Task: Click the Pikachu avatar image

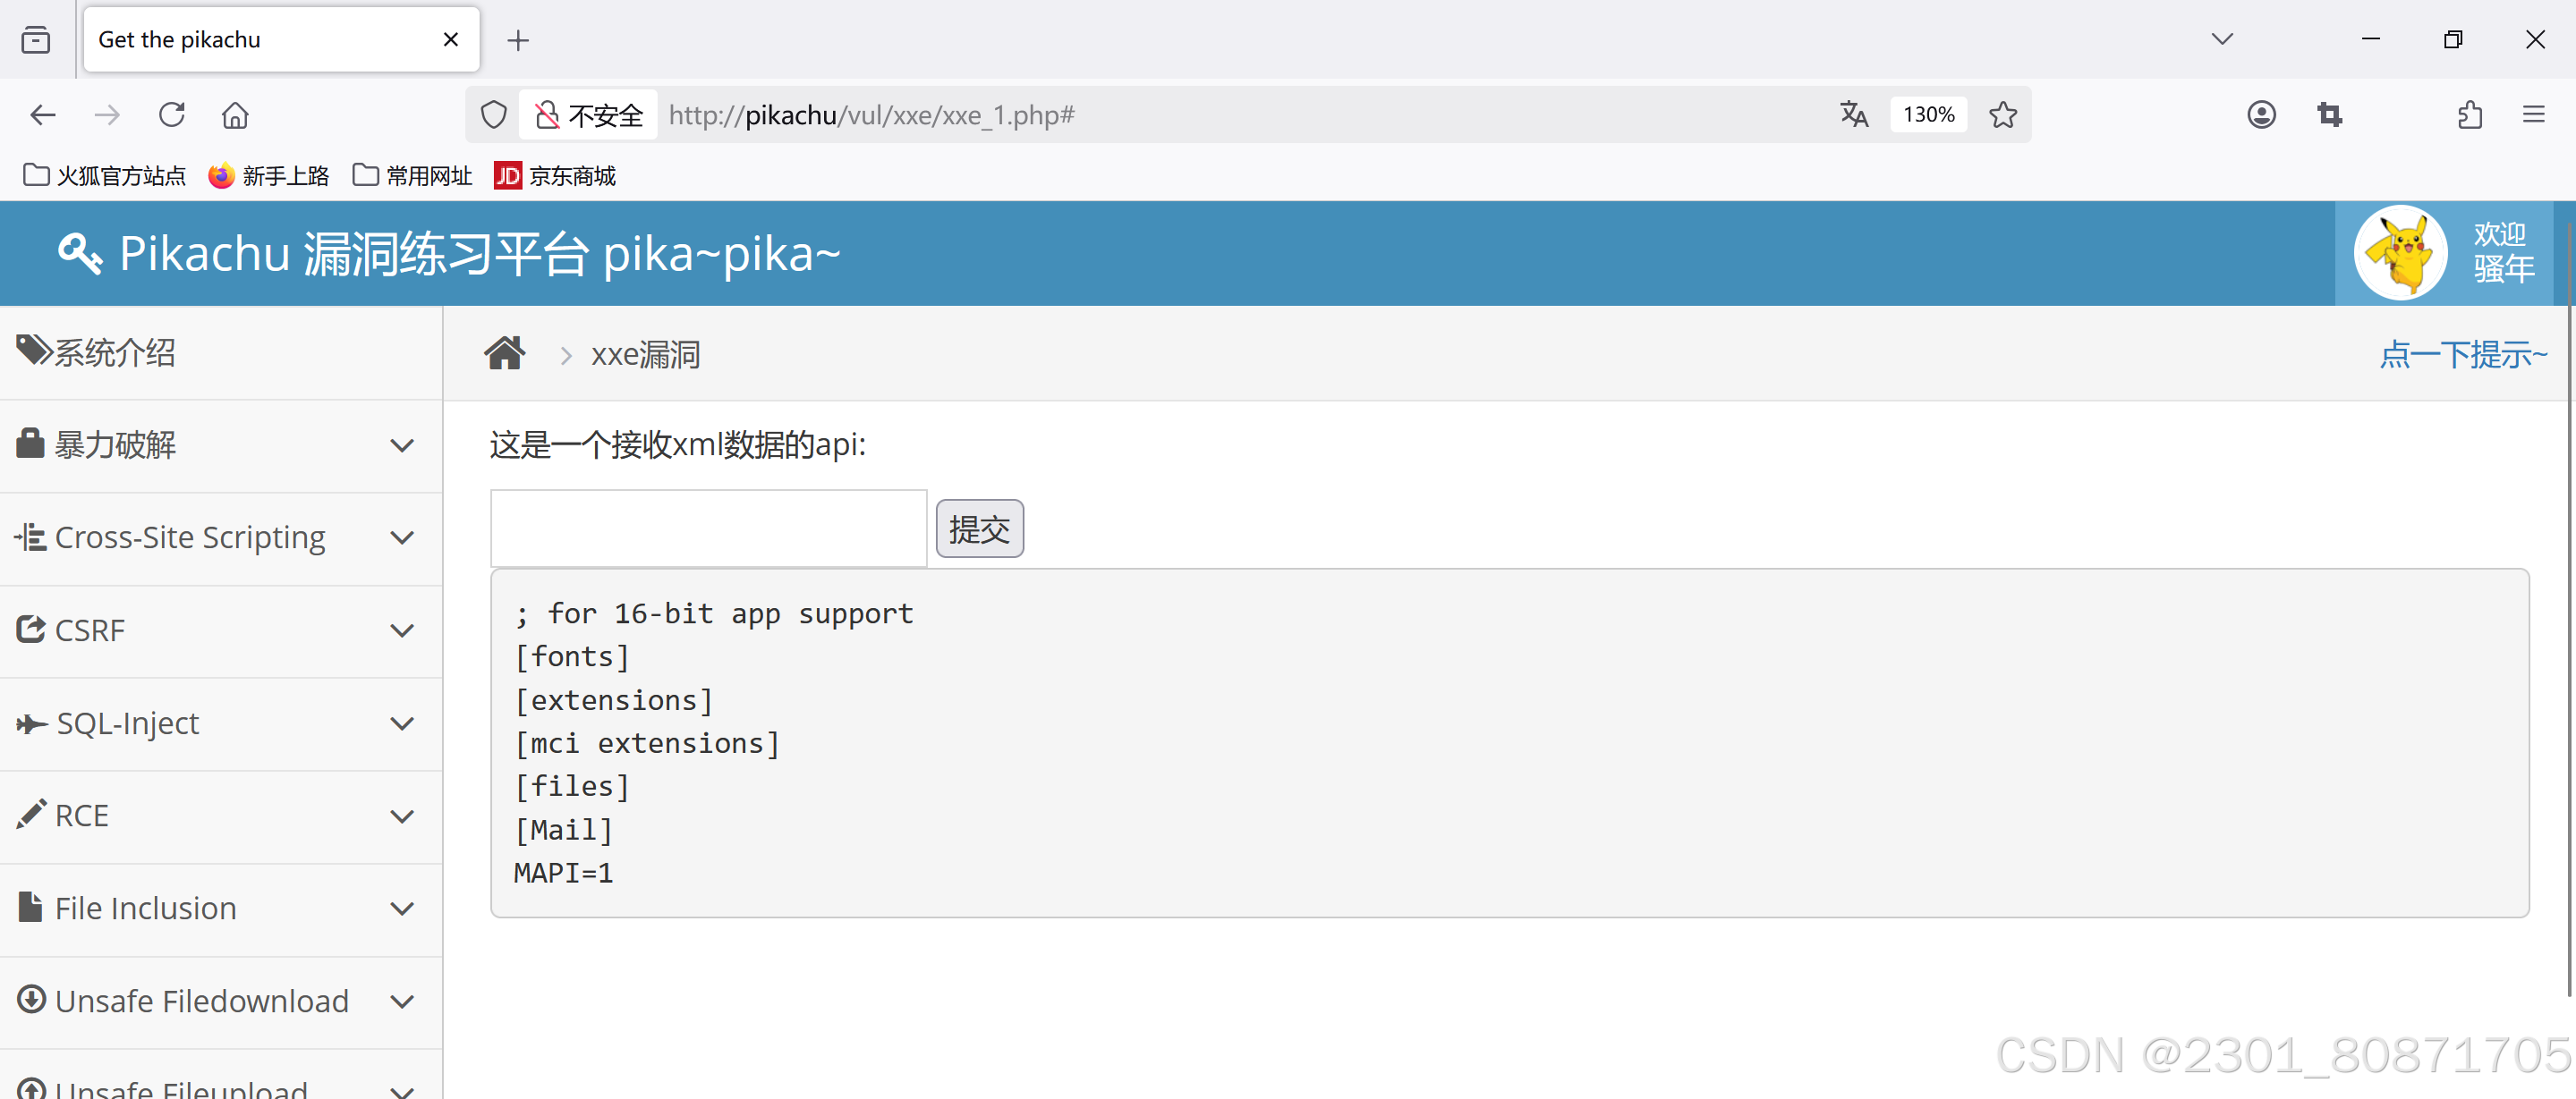Action: point(2399,254)
